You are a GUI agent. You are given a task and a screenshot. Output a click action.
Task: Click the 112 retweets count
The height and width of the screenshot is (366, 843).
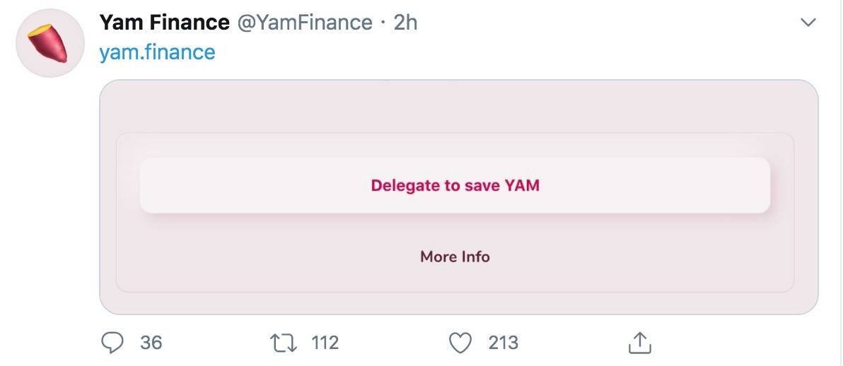pos(325,343)
